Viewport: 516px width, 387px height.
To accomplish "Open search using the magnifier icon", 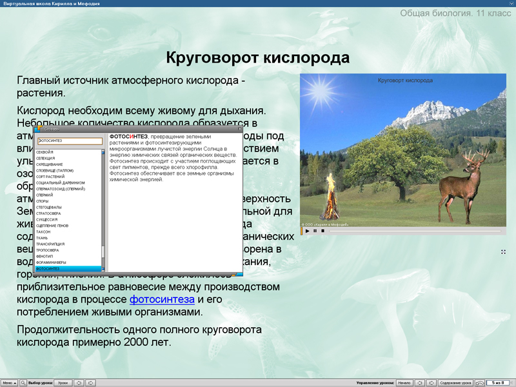I will 23,382.
